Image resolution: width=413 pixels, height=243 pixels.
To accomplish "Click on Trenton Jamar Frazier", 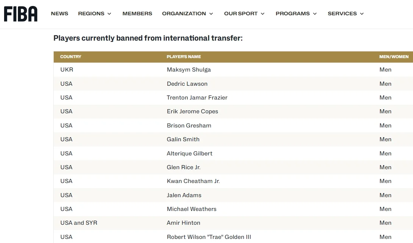I will click(x=197, y=98).
